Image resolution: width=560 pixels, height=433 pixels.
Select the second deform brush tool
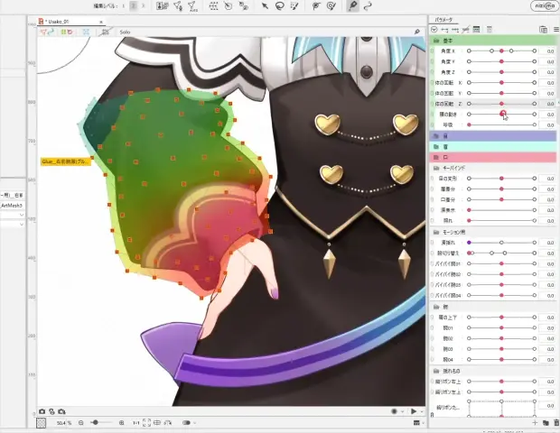[x=331, y=5]
